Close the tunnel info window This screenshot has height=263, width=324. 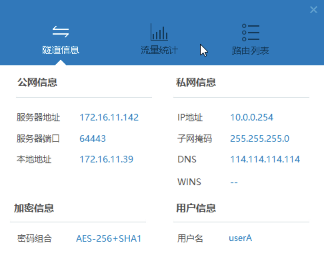tap(313, 10)
